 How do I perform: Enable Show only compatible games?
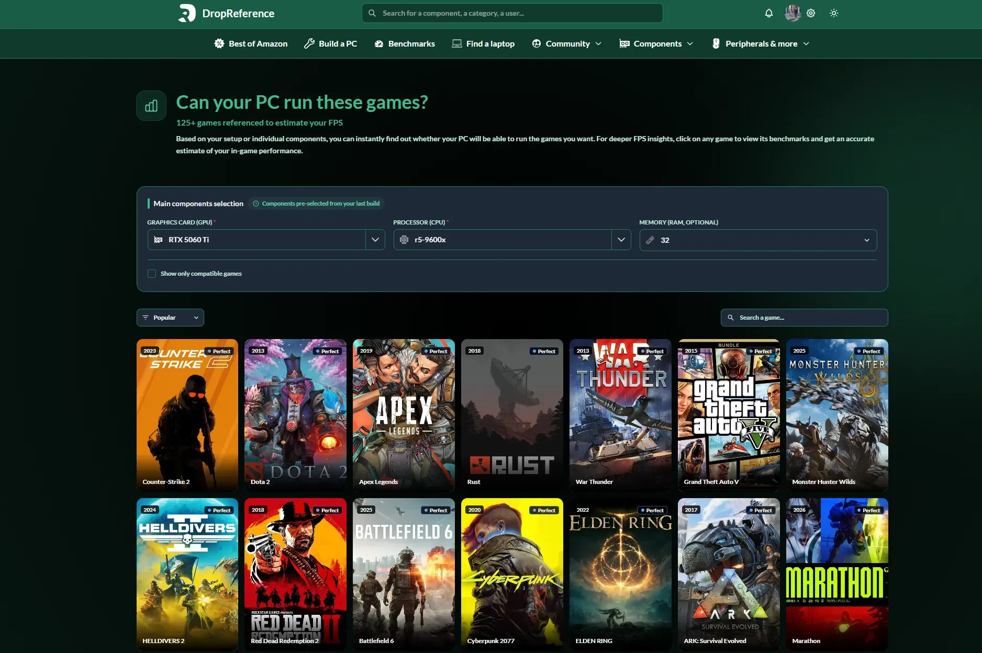click(151, 273)
